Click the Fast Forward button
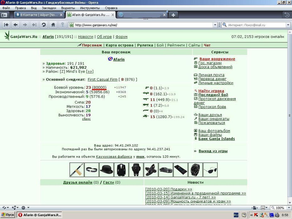Image resolution: width=292 pixels, height=219 pixels. (x=34, y=25)
